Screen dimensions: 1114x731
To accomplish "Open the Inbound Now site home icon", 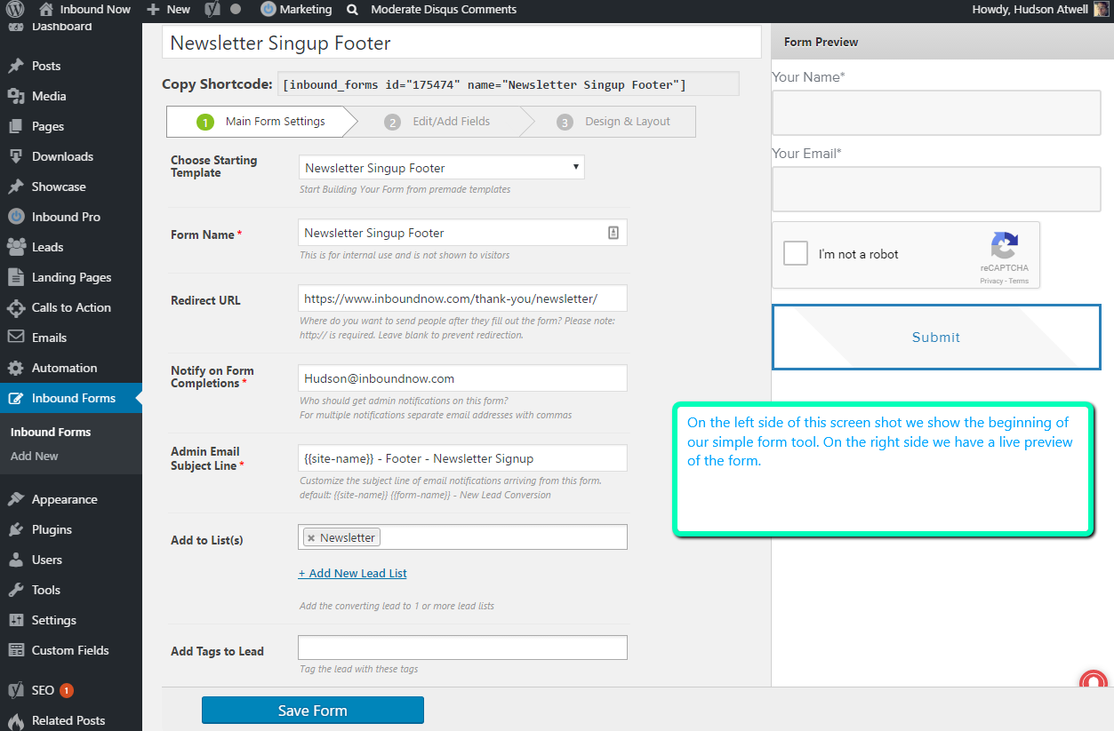I will 46,9.
